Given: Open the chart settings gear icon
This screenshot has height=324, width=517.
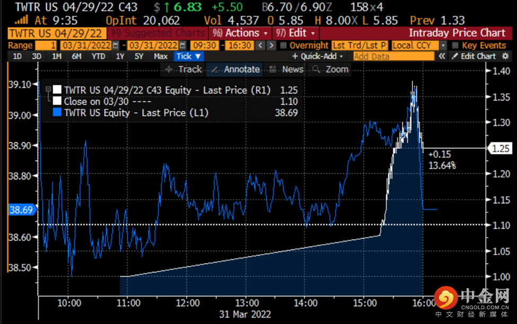Looking at the screenshot, I should [505, 56].
